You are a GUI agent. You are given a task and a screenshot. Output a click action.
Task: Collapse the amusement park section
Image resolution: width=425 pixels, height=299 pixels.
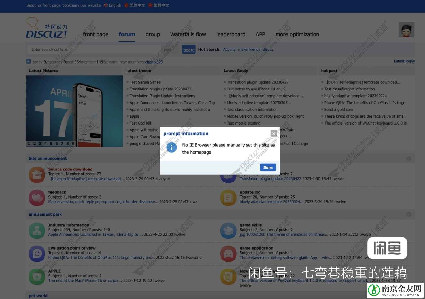click(409, 214)
